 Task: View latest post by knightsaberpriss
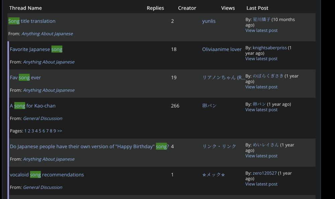[261, 59]
